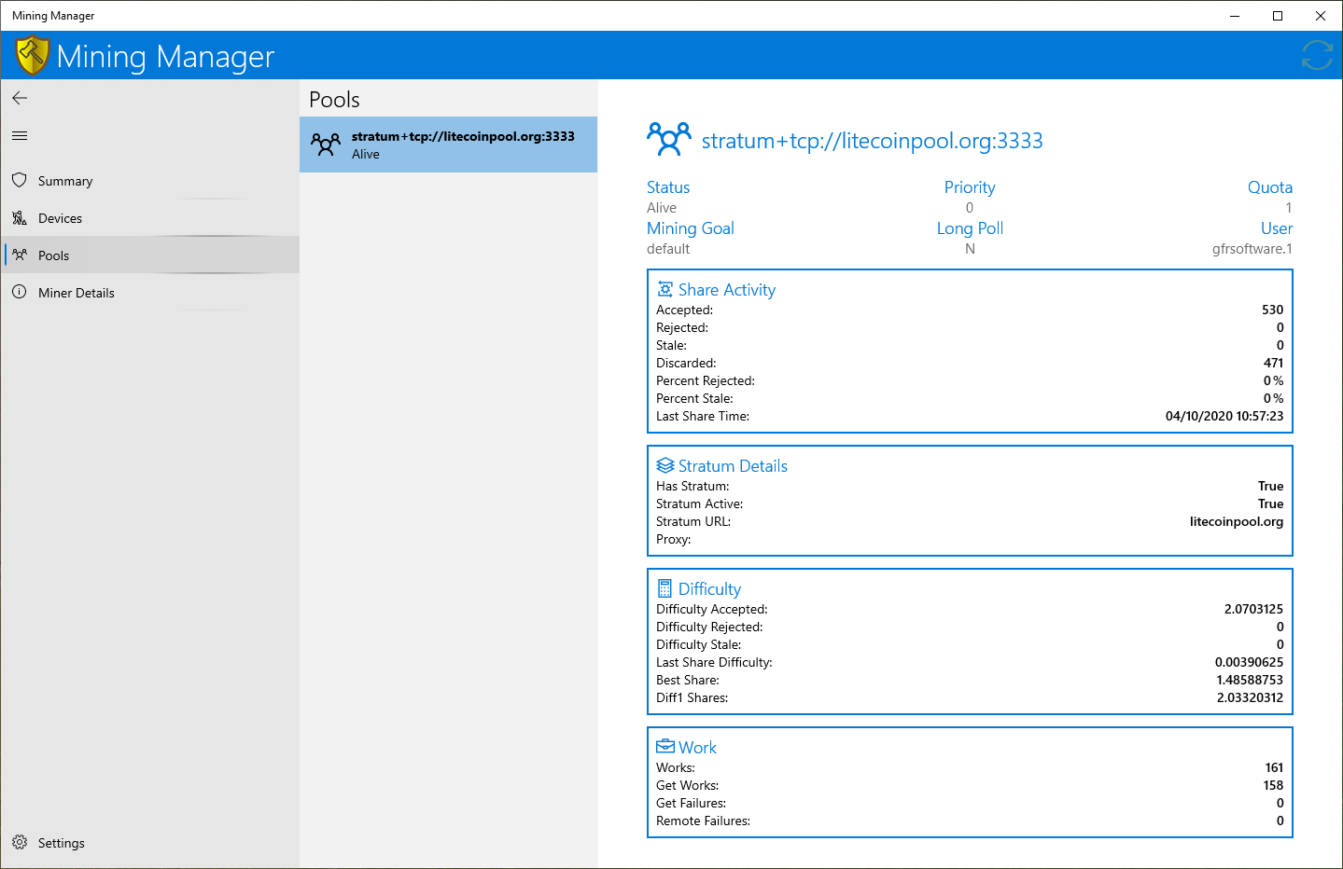Viewport: 1343px width, 869px height.
Task: Click the Last Share Time value
Action: coord(1224,416)
